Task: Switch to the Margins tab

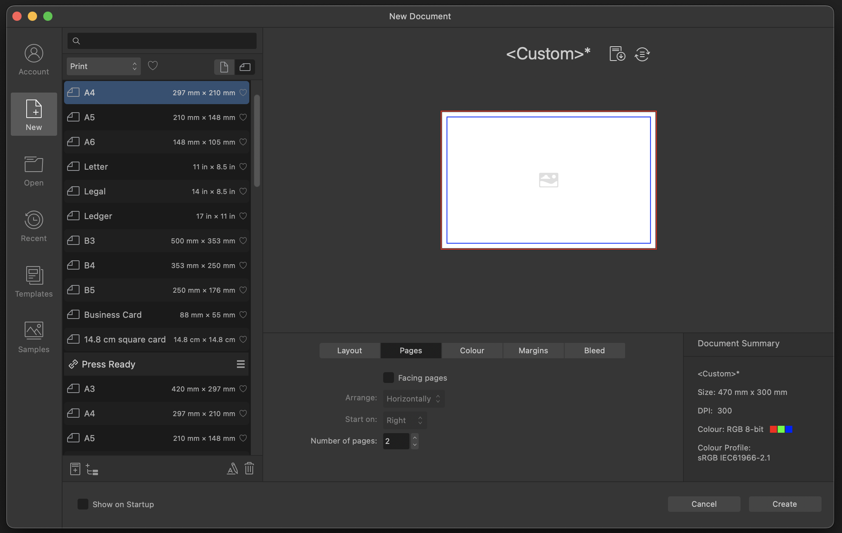Action: pyautogui.click(x=533, y=350)
